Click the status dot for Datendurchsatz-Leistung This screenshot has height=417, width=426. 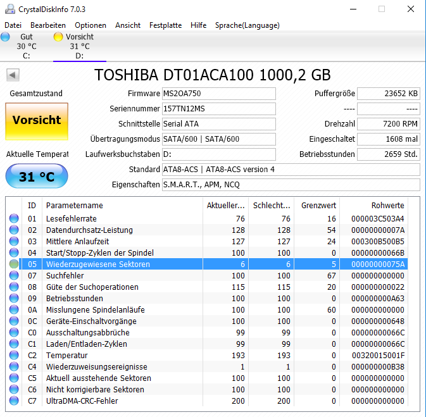[14, 230]
